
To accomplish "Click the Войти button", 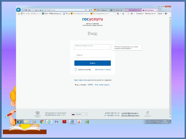I will [92, 63].
